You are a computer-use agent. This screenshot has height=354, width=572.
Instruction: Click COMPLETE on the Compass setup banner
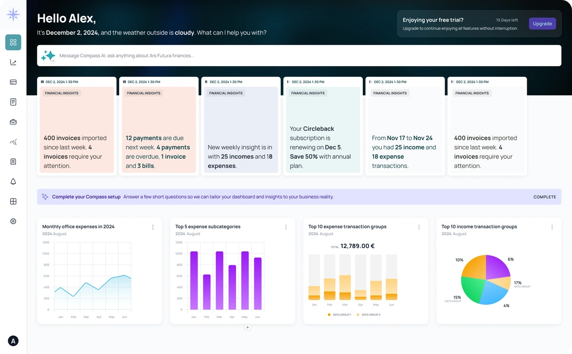pos(544,197)
